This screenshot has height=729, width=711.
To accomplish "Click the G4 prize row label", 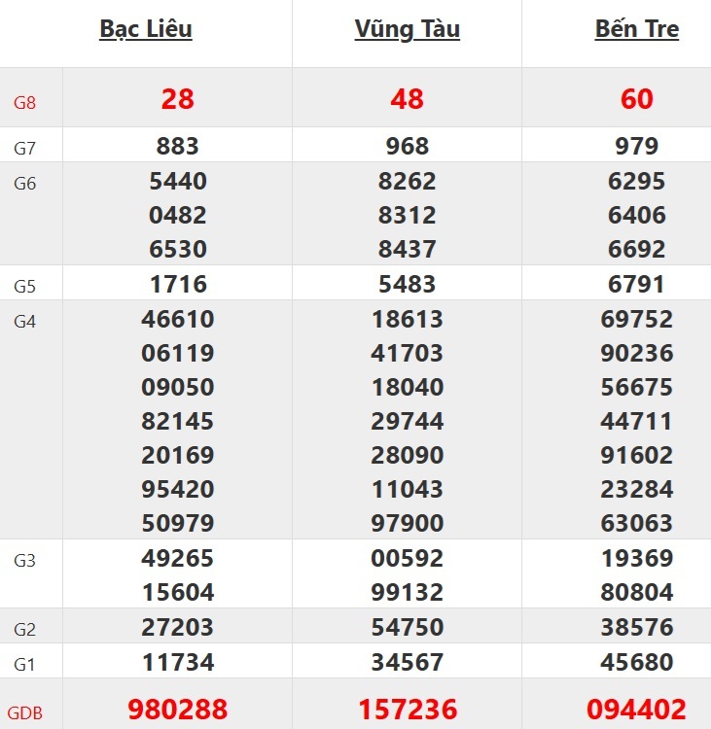I will (24, 322).
